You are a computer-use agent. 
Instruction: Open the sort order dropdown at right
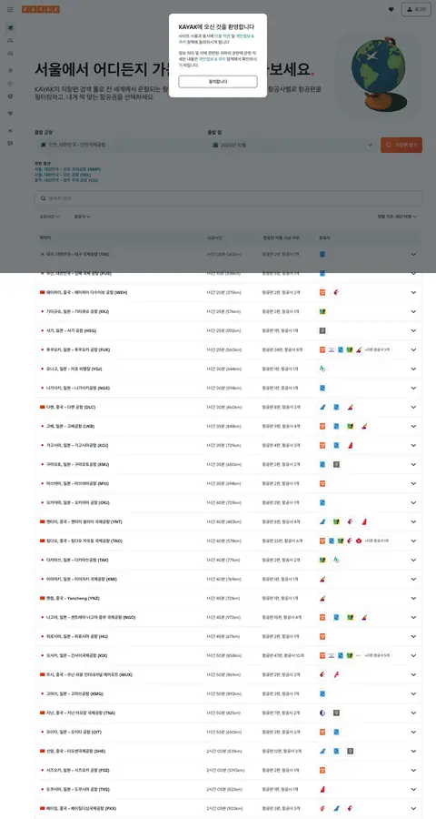click(x=398, y=217)
